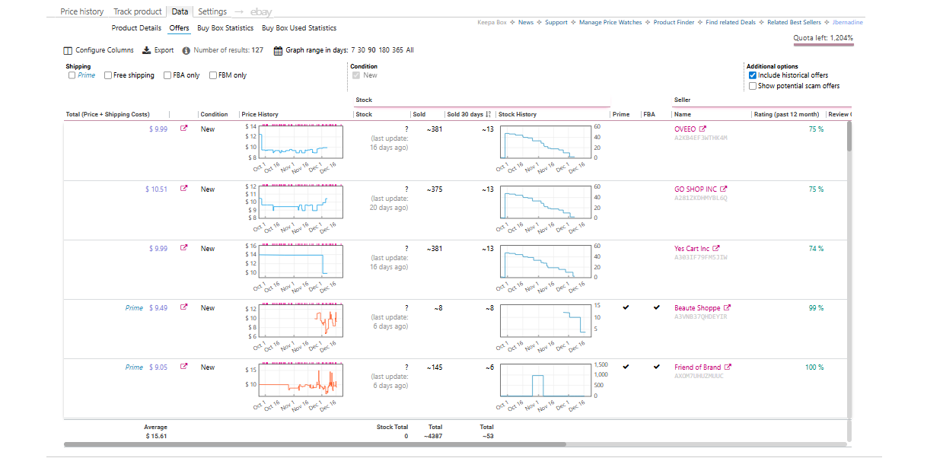Uncheck Include historical offers

(x=753, y=75)
